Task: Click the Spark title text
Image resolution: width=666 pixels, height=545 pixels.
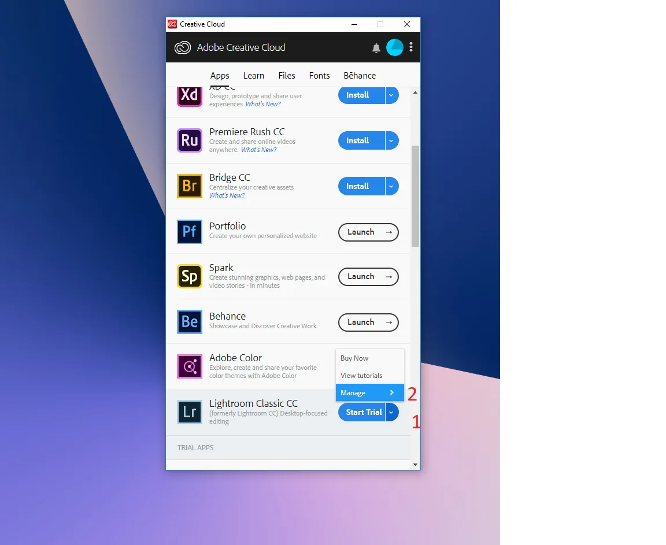Action: (221, 268)
